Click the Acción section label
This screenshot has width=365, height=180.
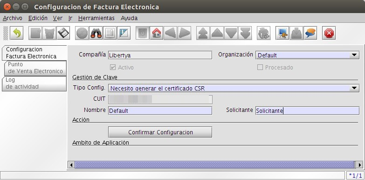81,120
